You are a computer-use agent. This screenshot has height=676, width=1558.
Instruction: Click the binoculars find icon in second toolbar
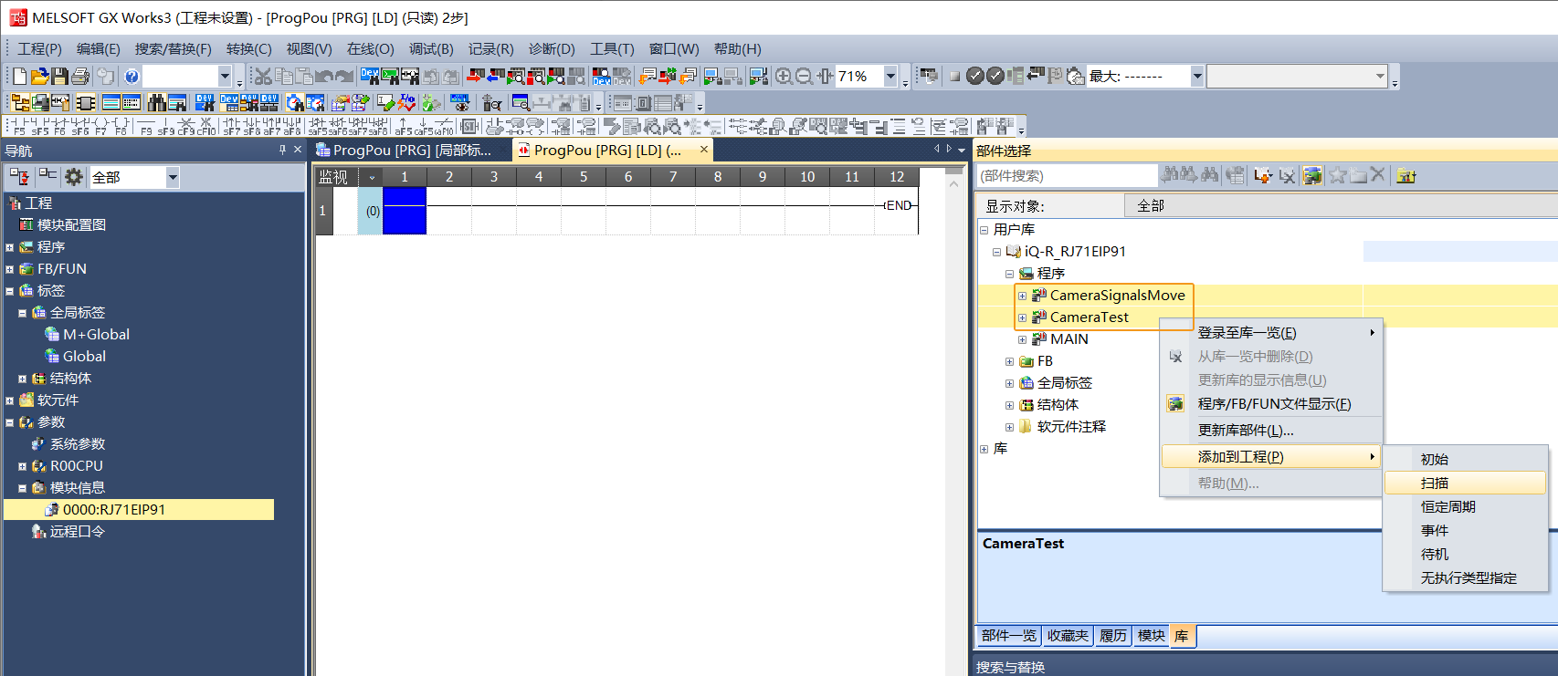[156, 103]
